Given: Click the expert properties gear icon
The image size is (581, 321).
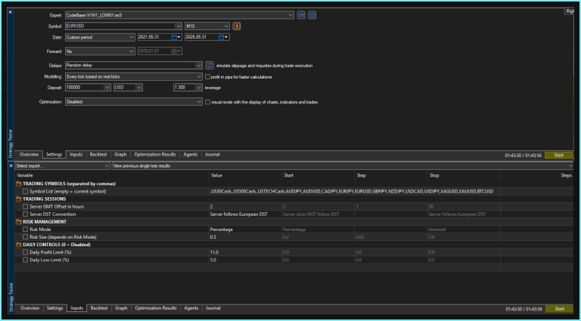Looking at the screenshot, I should point(312,15).
